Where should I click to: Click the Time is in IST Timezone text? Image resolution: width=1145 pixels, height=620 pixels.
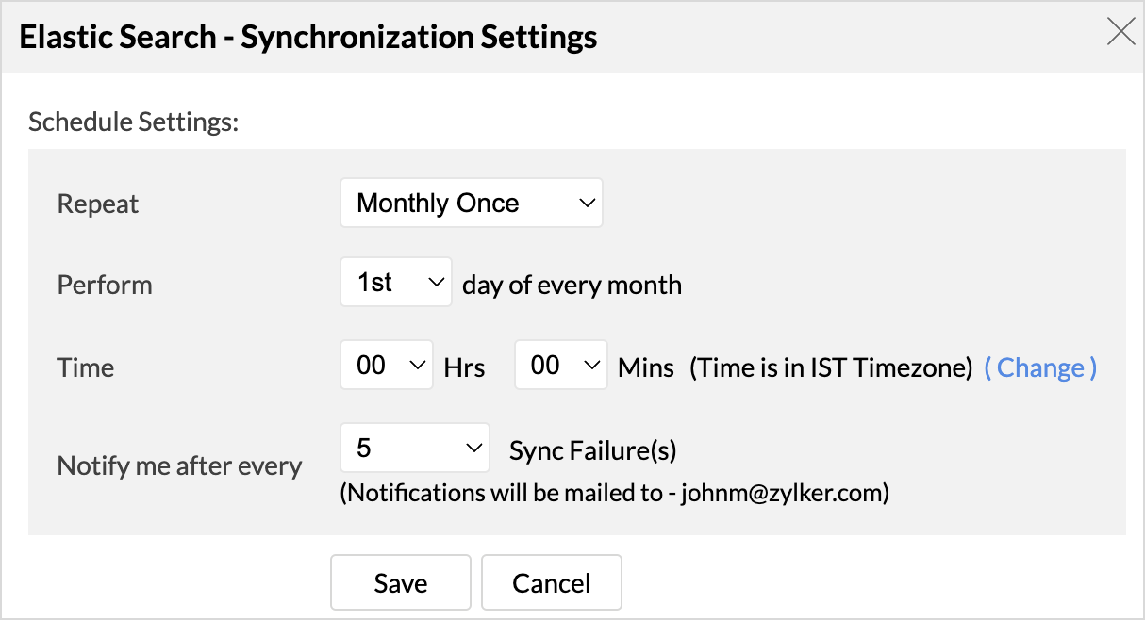(x=831, y=367)
